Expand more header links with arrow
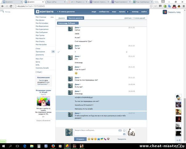 point(128,12)
